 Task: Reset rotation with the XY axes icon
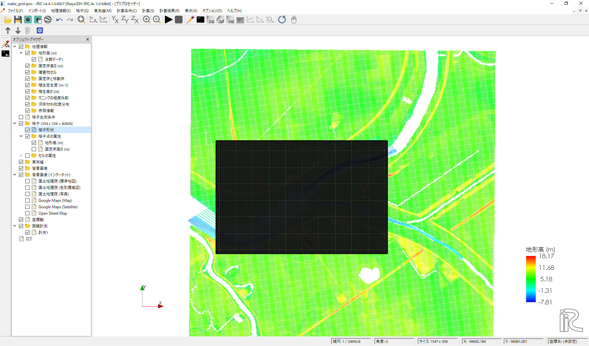click(93, 20)
